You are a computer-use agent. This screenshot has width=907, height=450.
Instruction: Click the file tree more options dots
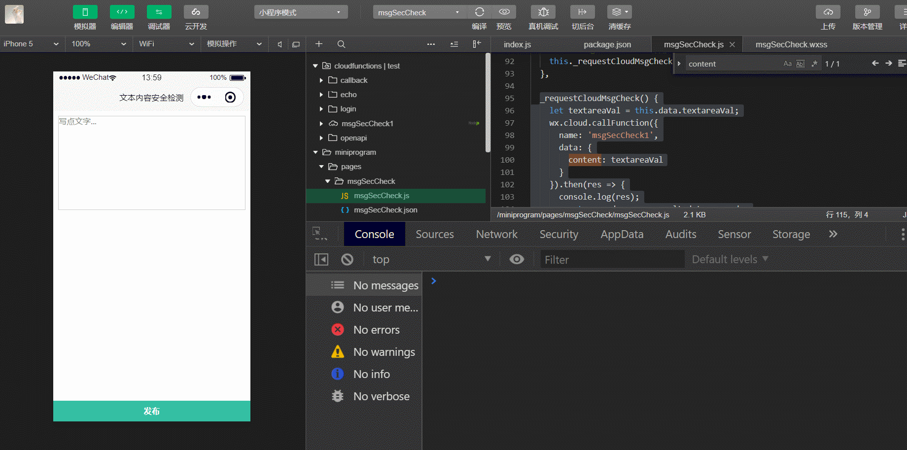(431, 44)
